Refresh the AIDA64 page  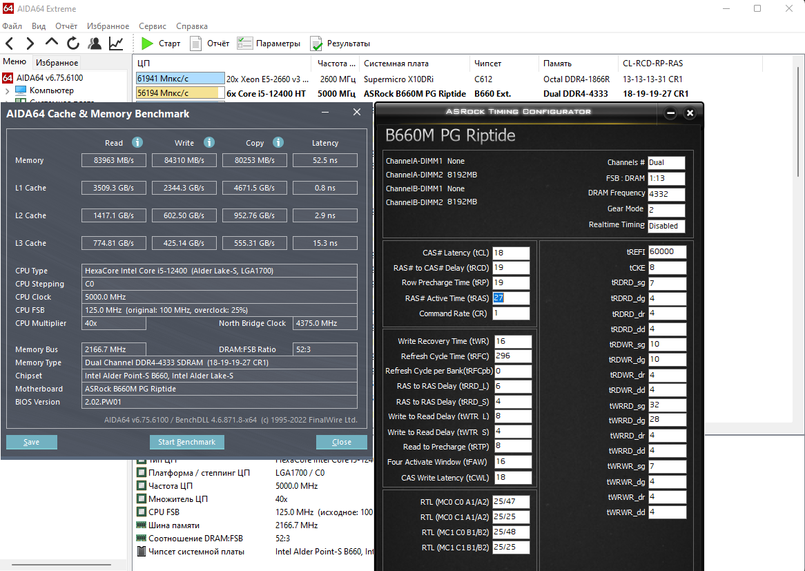tap(73, 43)
